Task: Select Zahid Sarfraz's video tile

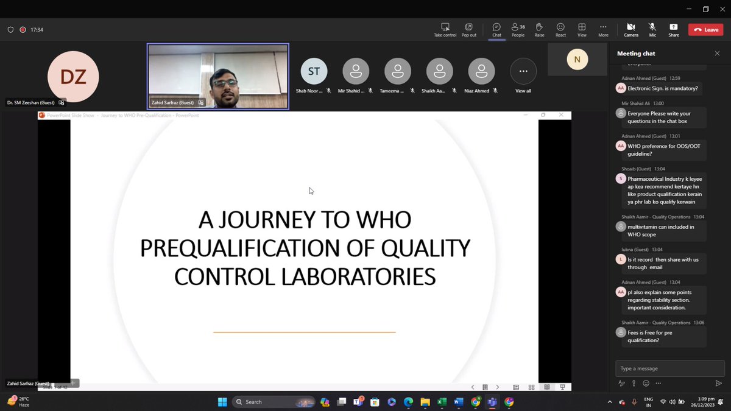Action: tap(217, 76)
